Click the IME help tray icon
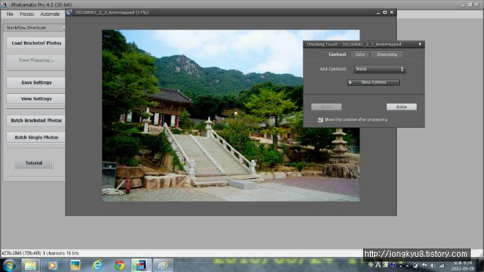The height and width of the screenshot is (272, 484). click(x=393, y=264)
